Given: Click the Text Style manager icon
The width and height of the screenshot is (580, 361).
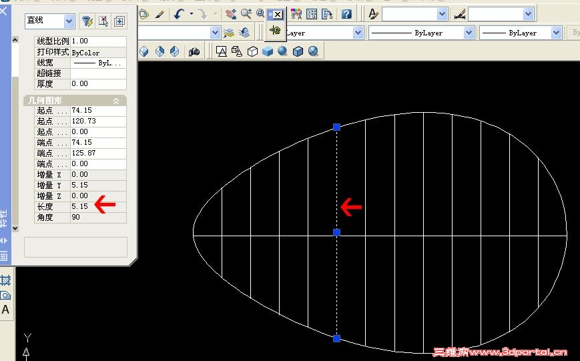Looking at the screenshot, I should point(373,14).
